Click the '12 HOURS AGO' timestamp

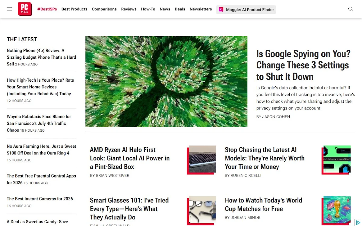19,101
